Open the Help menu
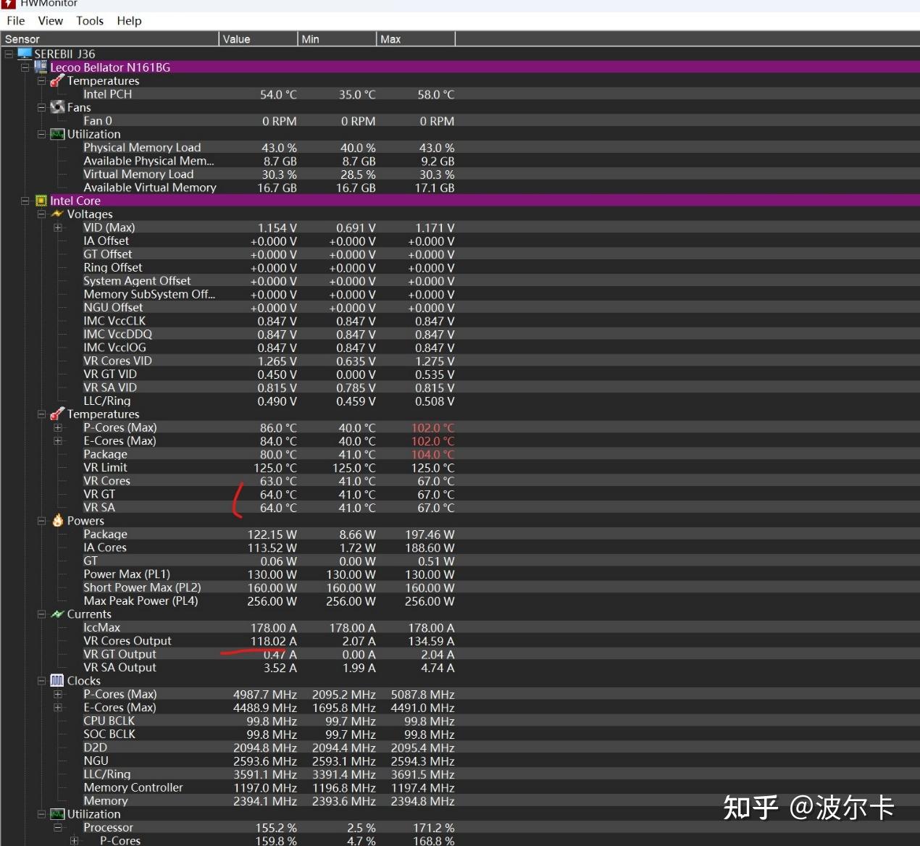The image size is (920, 846). click(129, 21)
